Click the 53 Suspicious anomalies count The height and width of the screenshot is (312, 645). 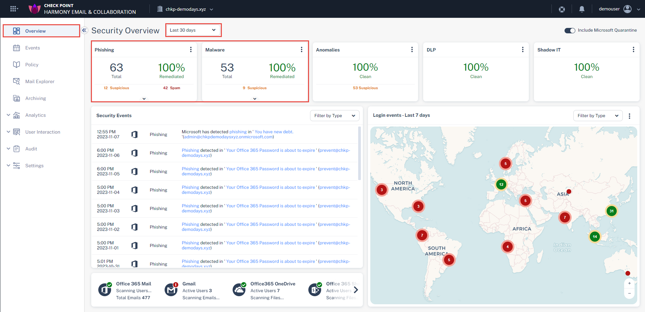(x=365, y=88)
